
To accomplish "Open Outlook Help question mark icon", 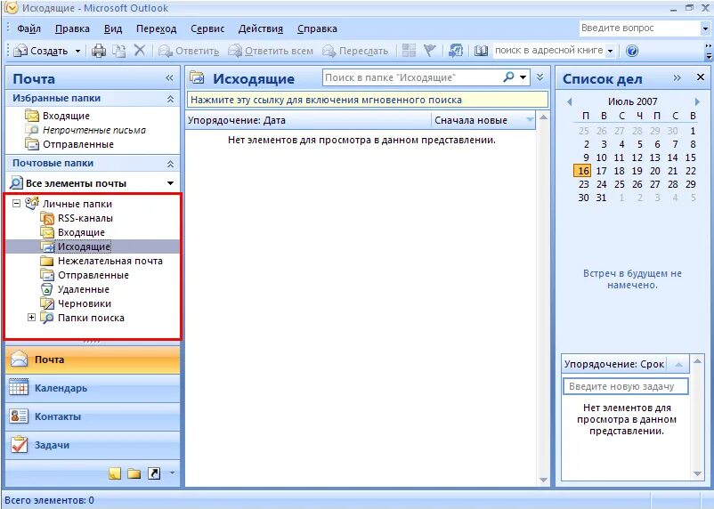I will 632,51.
